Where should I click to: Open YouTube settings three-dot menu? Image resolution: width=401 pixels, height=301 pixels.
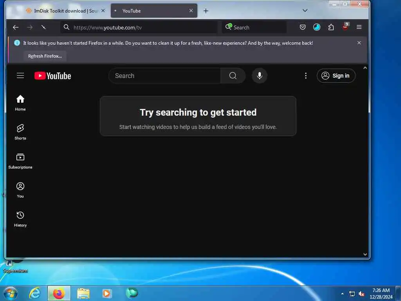point(305,76)
